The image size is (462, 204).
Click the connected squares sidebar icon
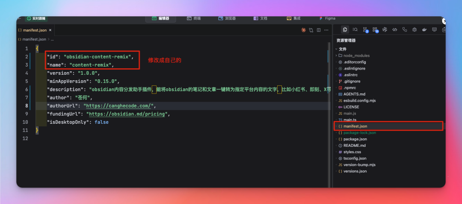tap(405, 29)
